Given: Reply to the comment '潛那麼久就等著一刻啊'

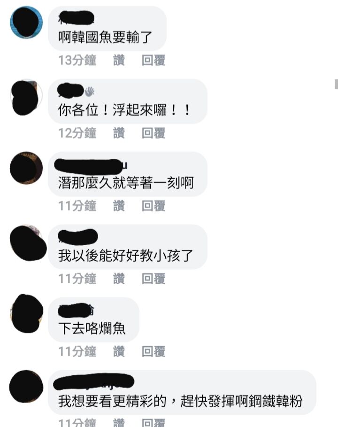Looking at the screenshot, I should coord(154,206).
